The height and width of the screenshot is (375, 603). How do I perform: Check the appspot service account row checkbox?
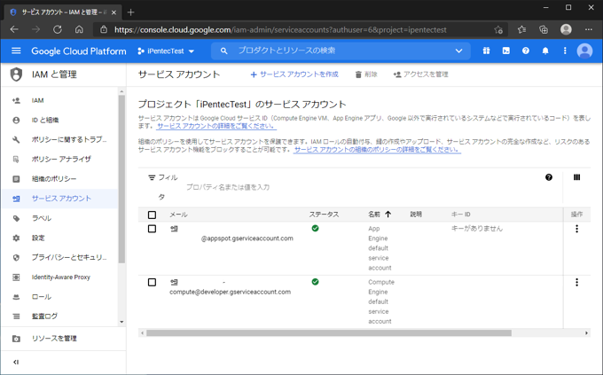tap(152, 229)
